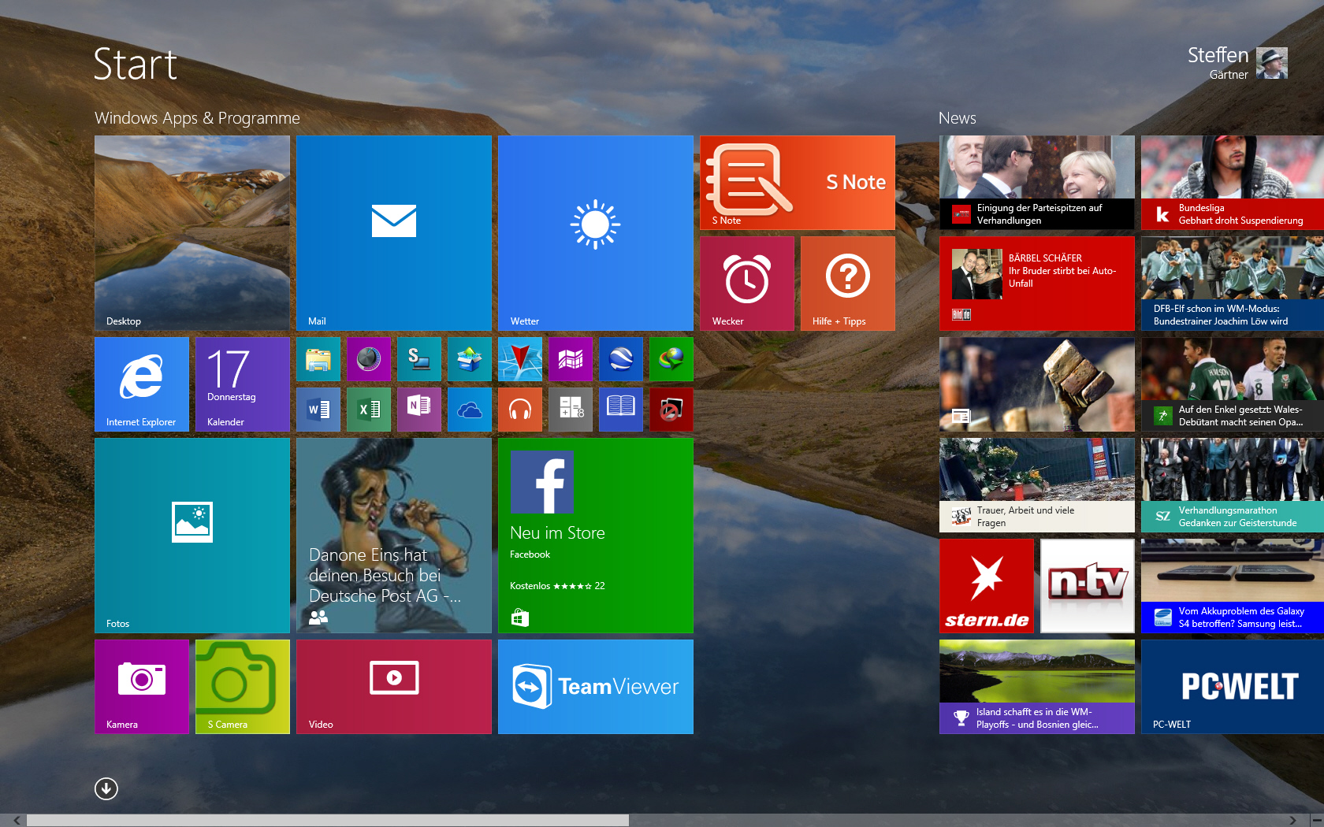Open the 'Auf den Enkel gesetzt' Wales tile
The height and width of the screenshot is (827, 1324).
click(1233, 384)
